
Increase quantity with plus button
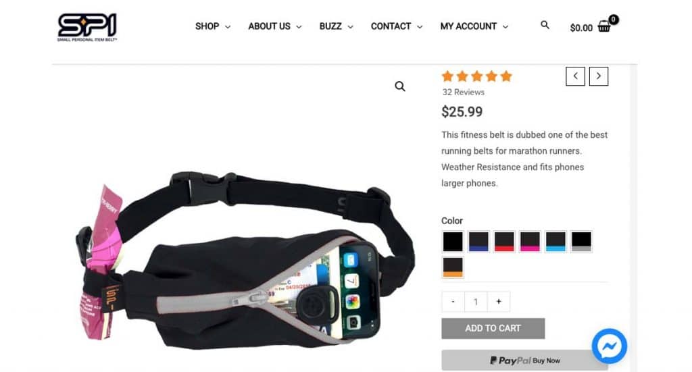(499, 302)
